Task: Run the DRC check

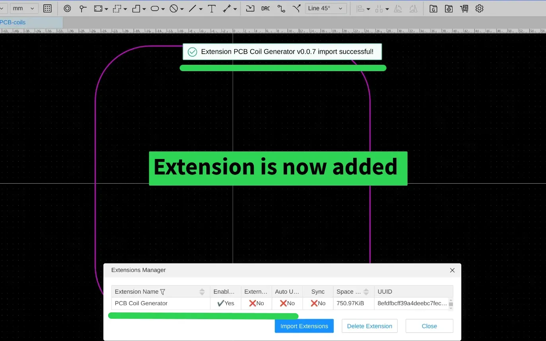Action: point(266,8)
